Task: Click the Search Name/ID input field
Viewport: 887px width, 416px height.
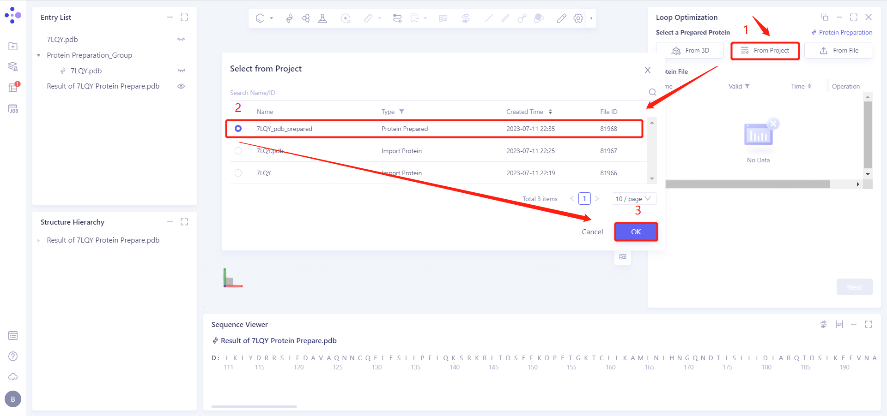Action: 434,93
